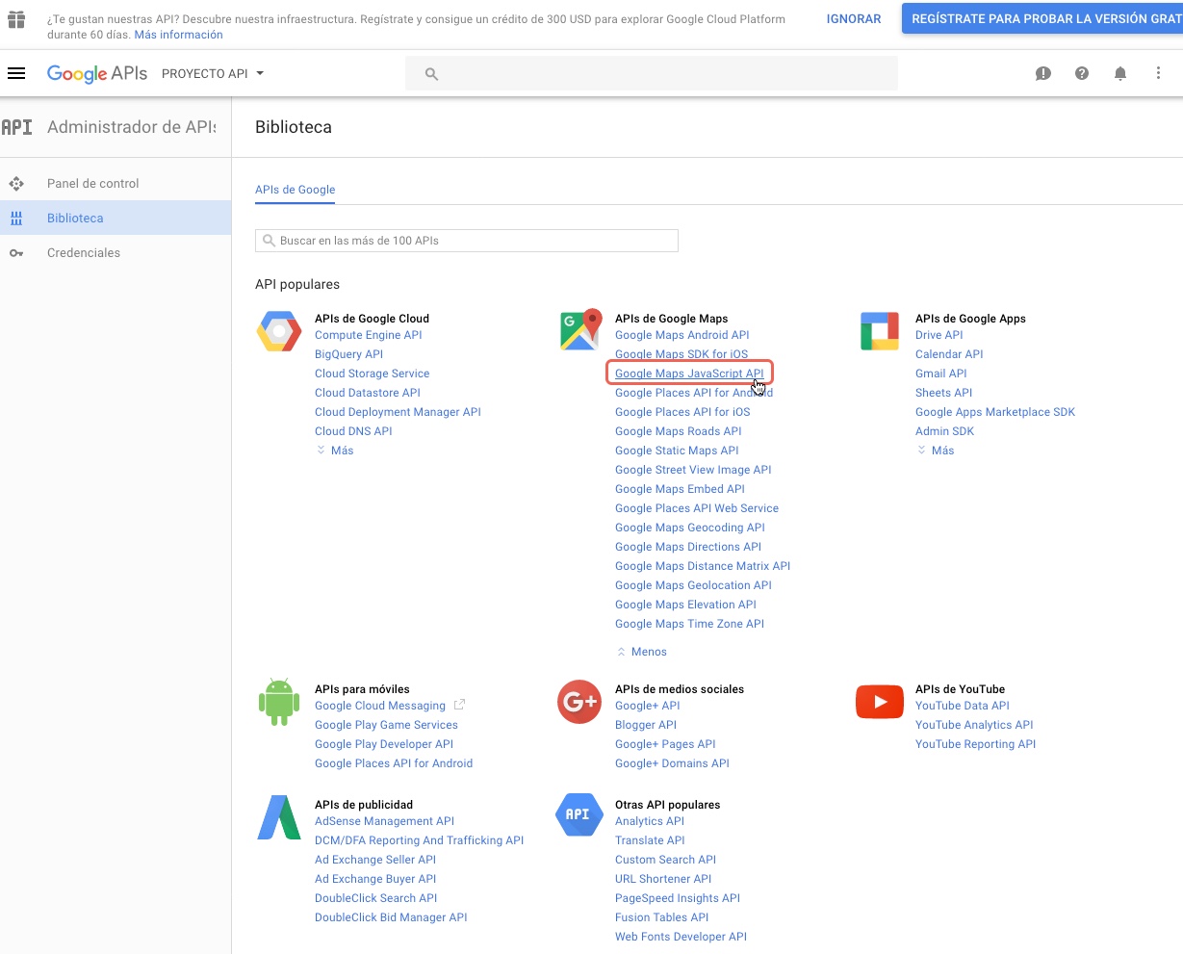The width and height of the screenshot is (1183, 954).
Task: Open Translate API link
Action: (650, 840)
